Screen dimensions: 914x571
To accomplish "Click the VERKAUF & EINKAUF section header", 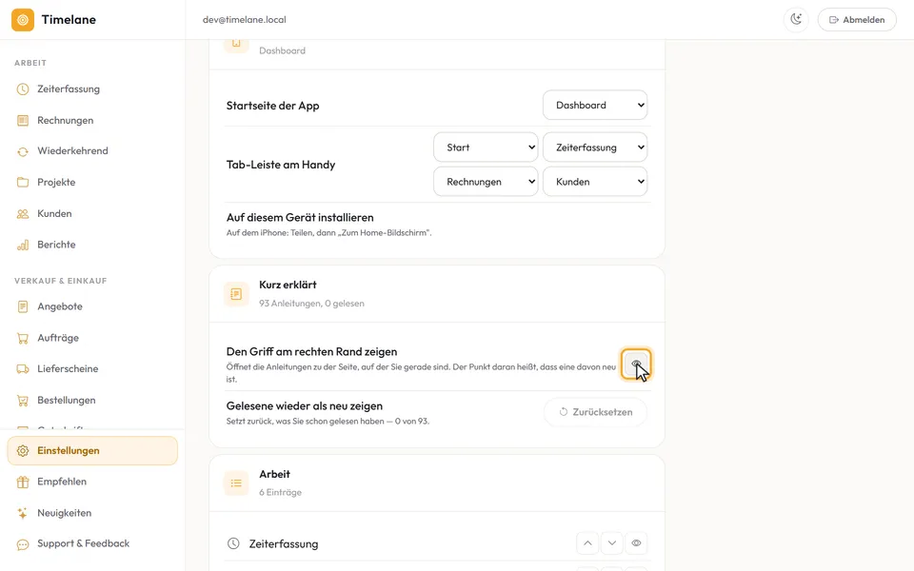I will coord(61,281).
